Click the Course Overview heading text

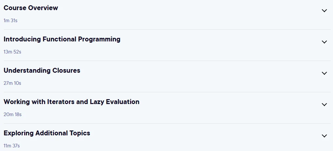coord(31,8)
